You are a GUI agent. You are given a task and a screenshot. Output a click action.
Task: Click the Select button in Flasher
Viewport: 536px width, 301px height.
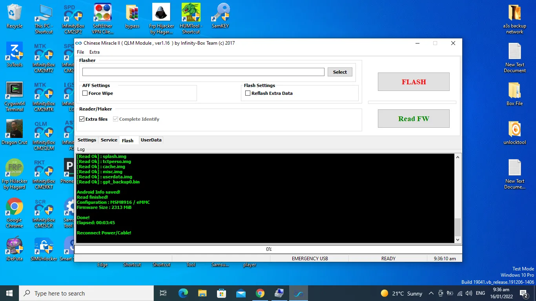pos(340,72)
